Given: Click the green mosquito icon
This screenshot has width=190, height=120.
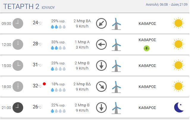Looking at the screenshot, I should [147, 48].
